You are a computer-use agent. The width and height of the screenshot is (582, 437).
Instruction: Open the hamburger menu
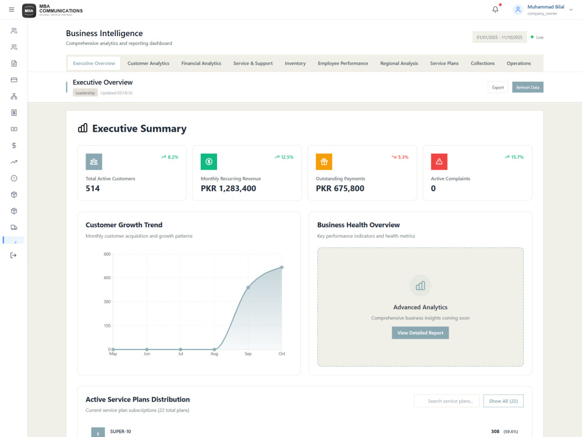pyautogui.click(x=12, y=10)
